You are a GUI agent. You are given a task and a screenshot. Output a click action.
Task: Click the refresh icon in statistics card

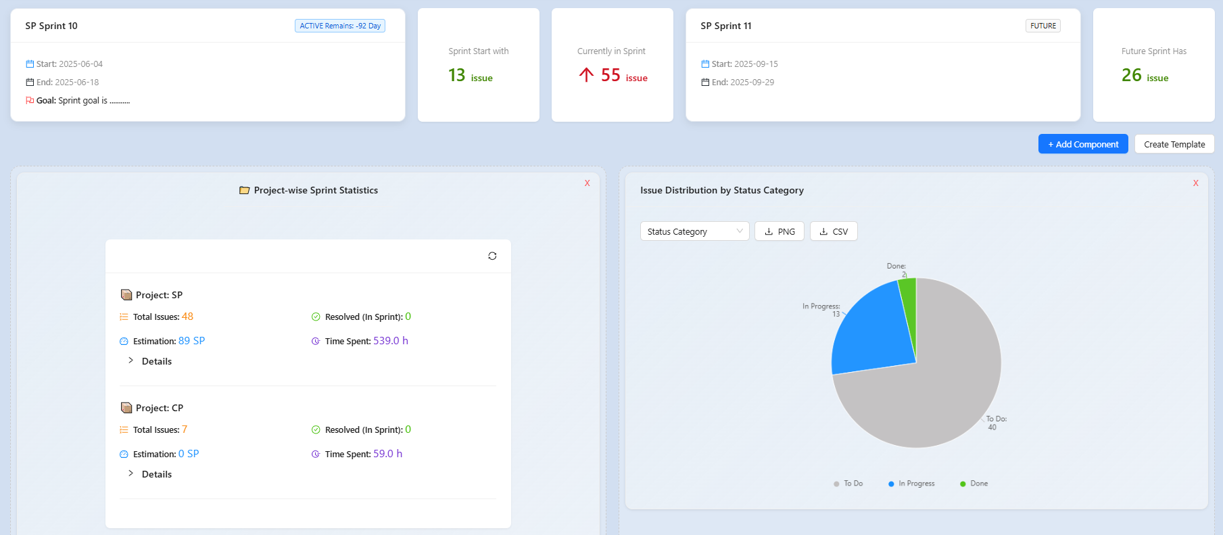[492, 256]
